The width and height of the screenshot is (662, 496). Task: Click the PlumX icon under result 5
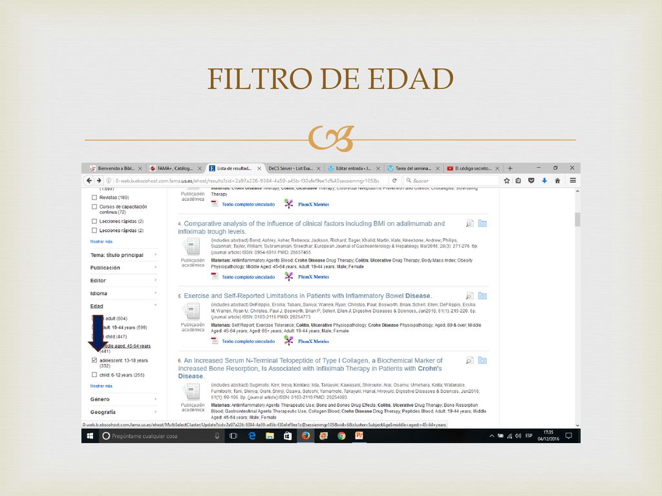click(x=288, y=341)
